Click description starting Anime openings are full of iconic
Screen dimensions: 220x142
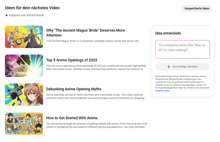(x=96, y=96)
